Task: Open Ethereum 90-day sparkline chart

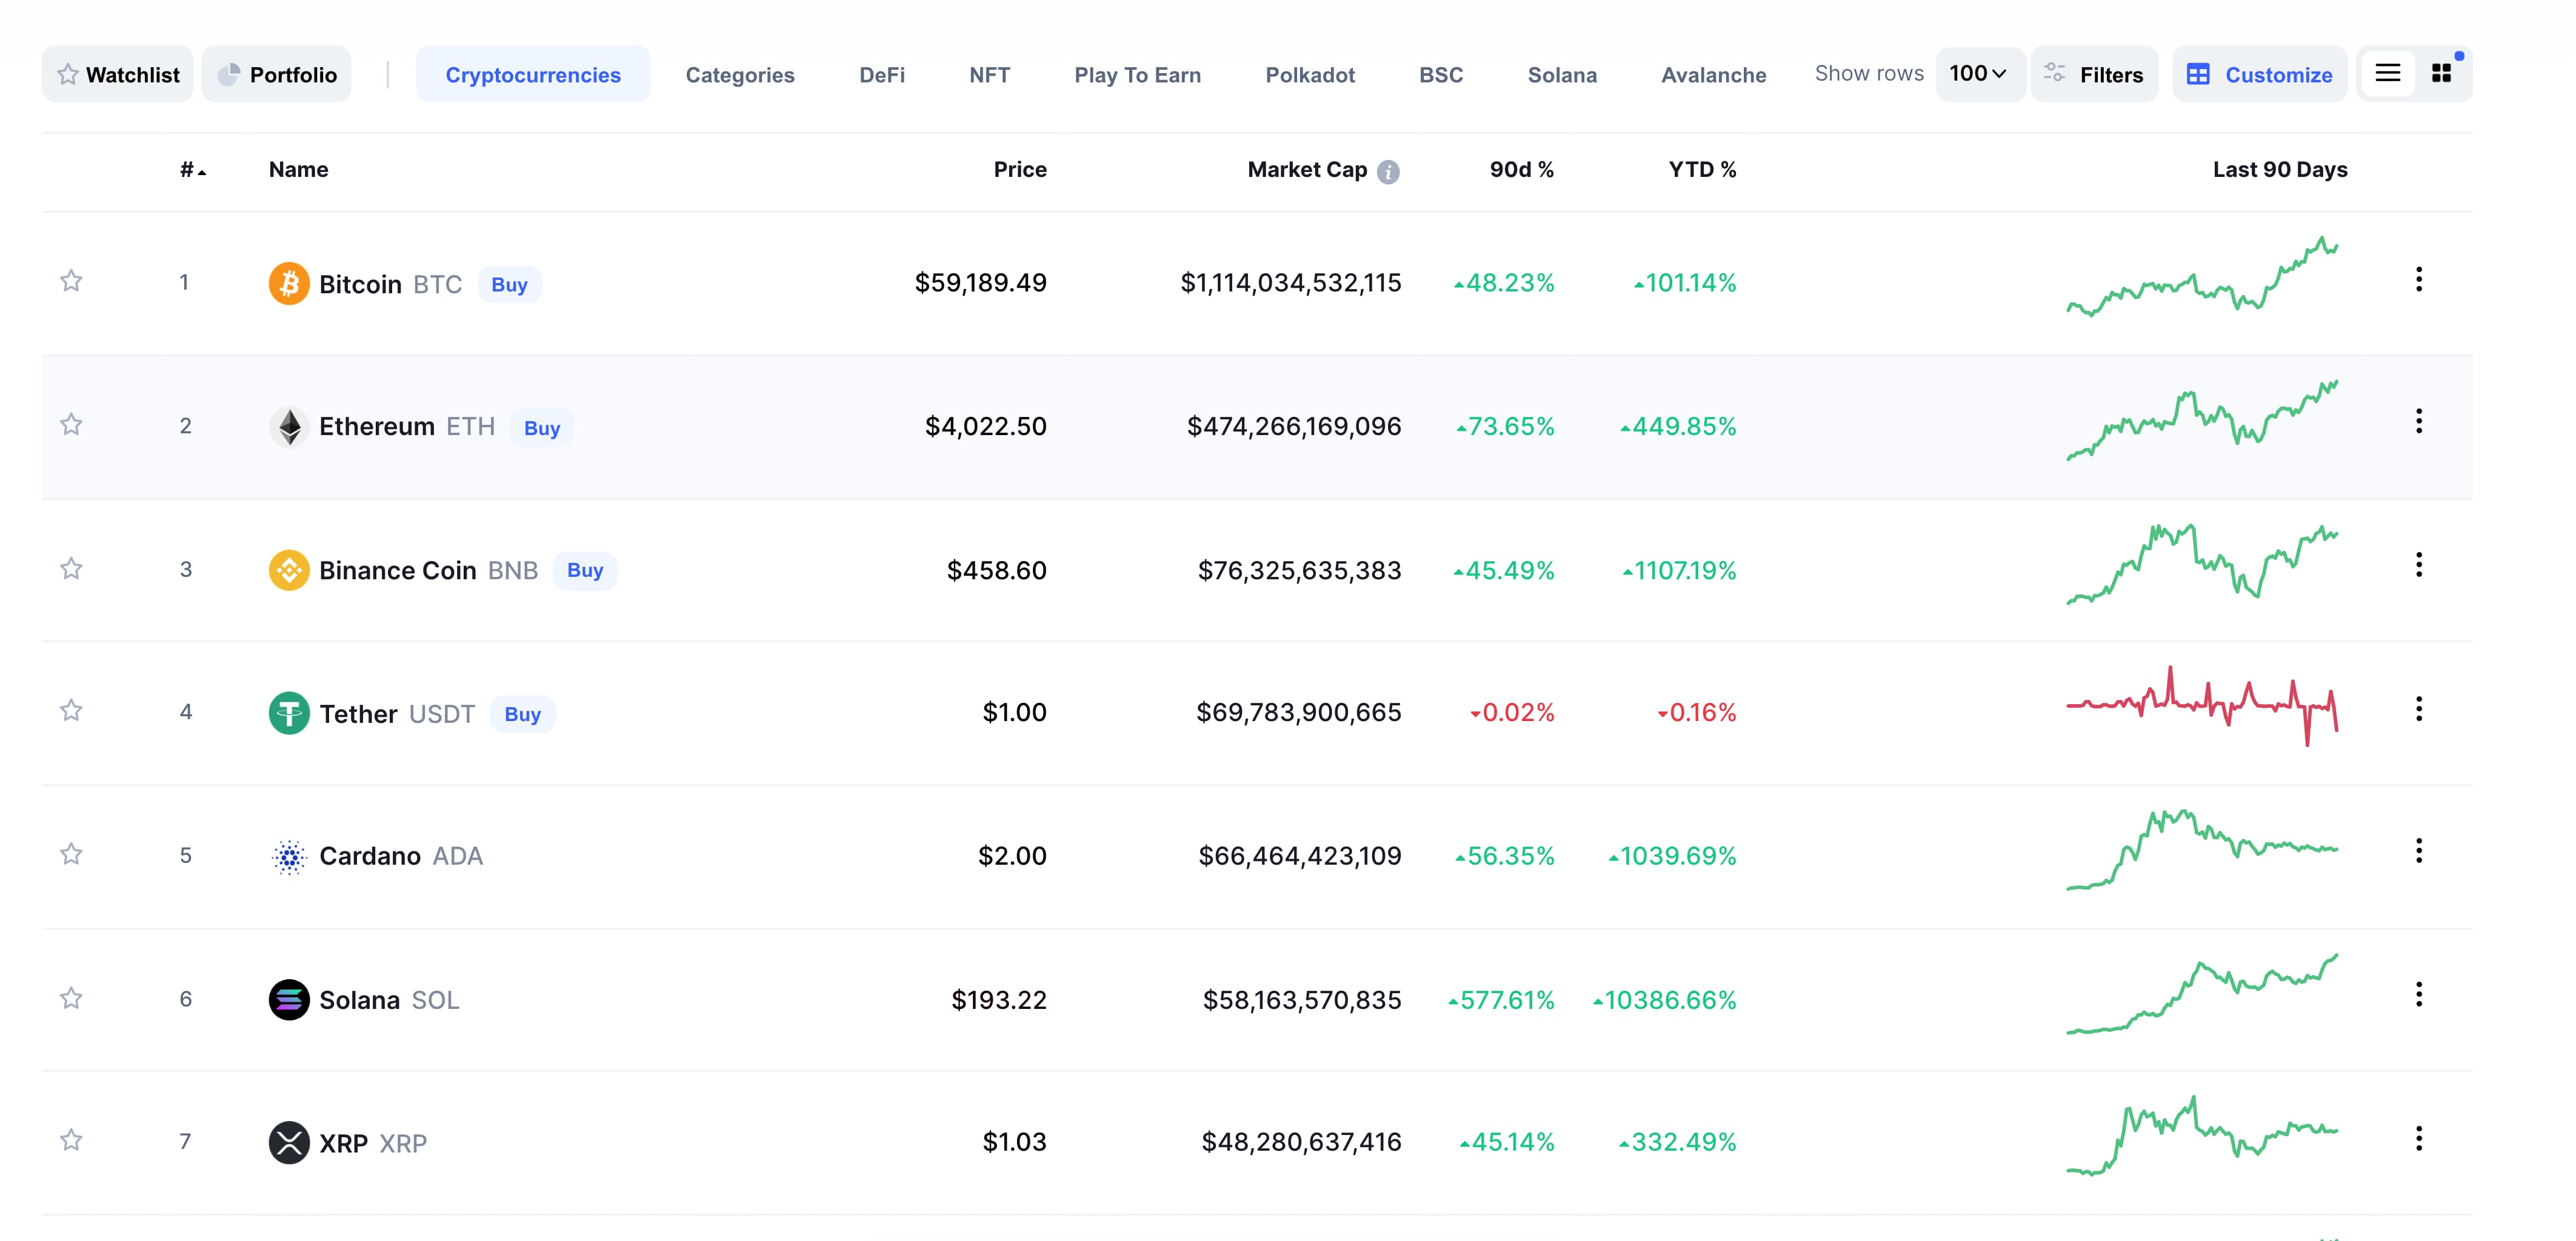Action: (x=2202, y=420)
